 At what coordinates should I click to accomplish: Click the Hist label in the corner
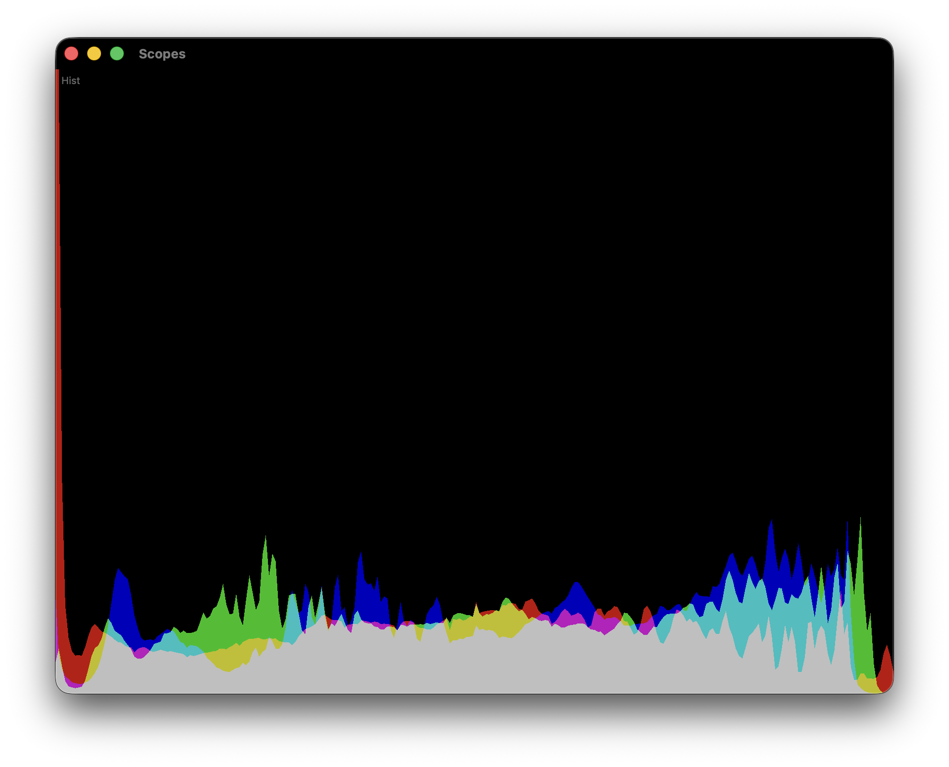click(x=71, y=81)
